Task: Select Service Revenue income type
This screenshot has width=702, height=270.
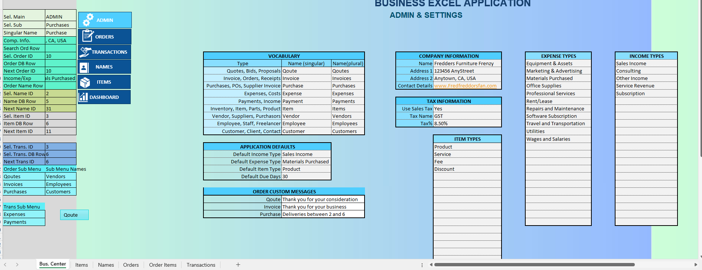Action: (x=646, y=86)
